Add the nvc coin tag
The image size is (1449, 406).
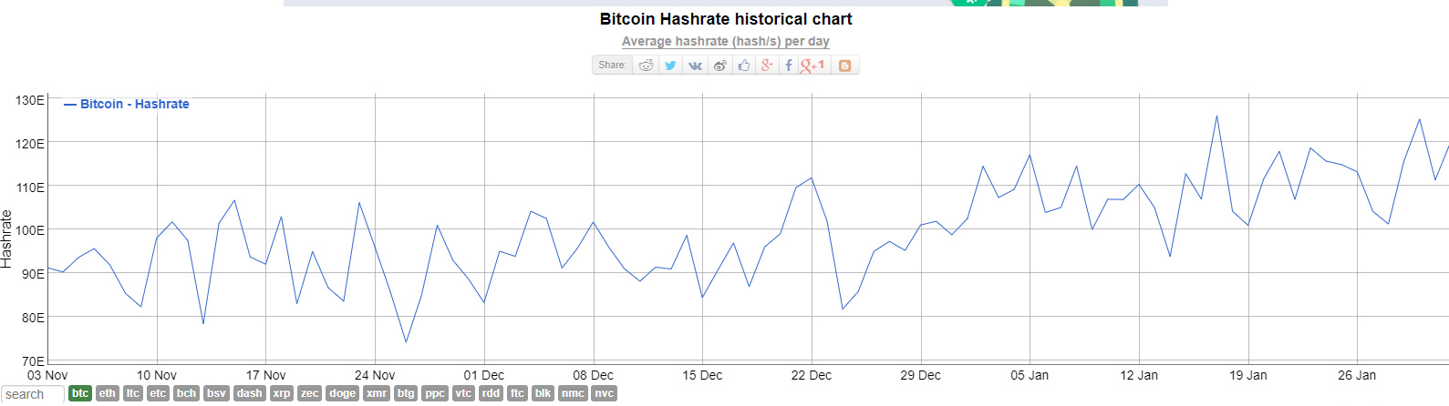tap(605, 393)
